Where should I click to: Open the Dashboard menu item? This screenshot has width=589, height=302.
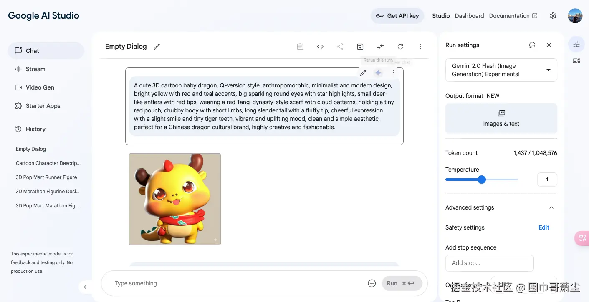pos(469,15)
